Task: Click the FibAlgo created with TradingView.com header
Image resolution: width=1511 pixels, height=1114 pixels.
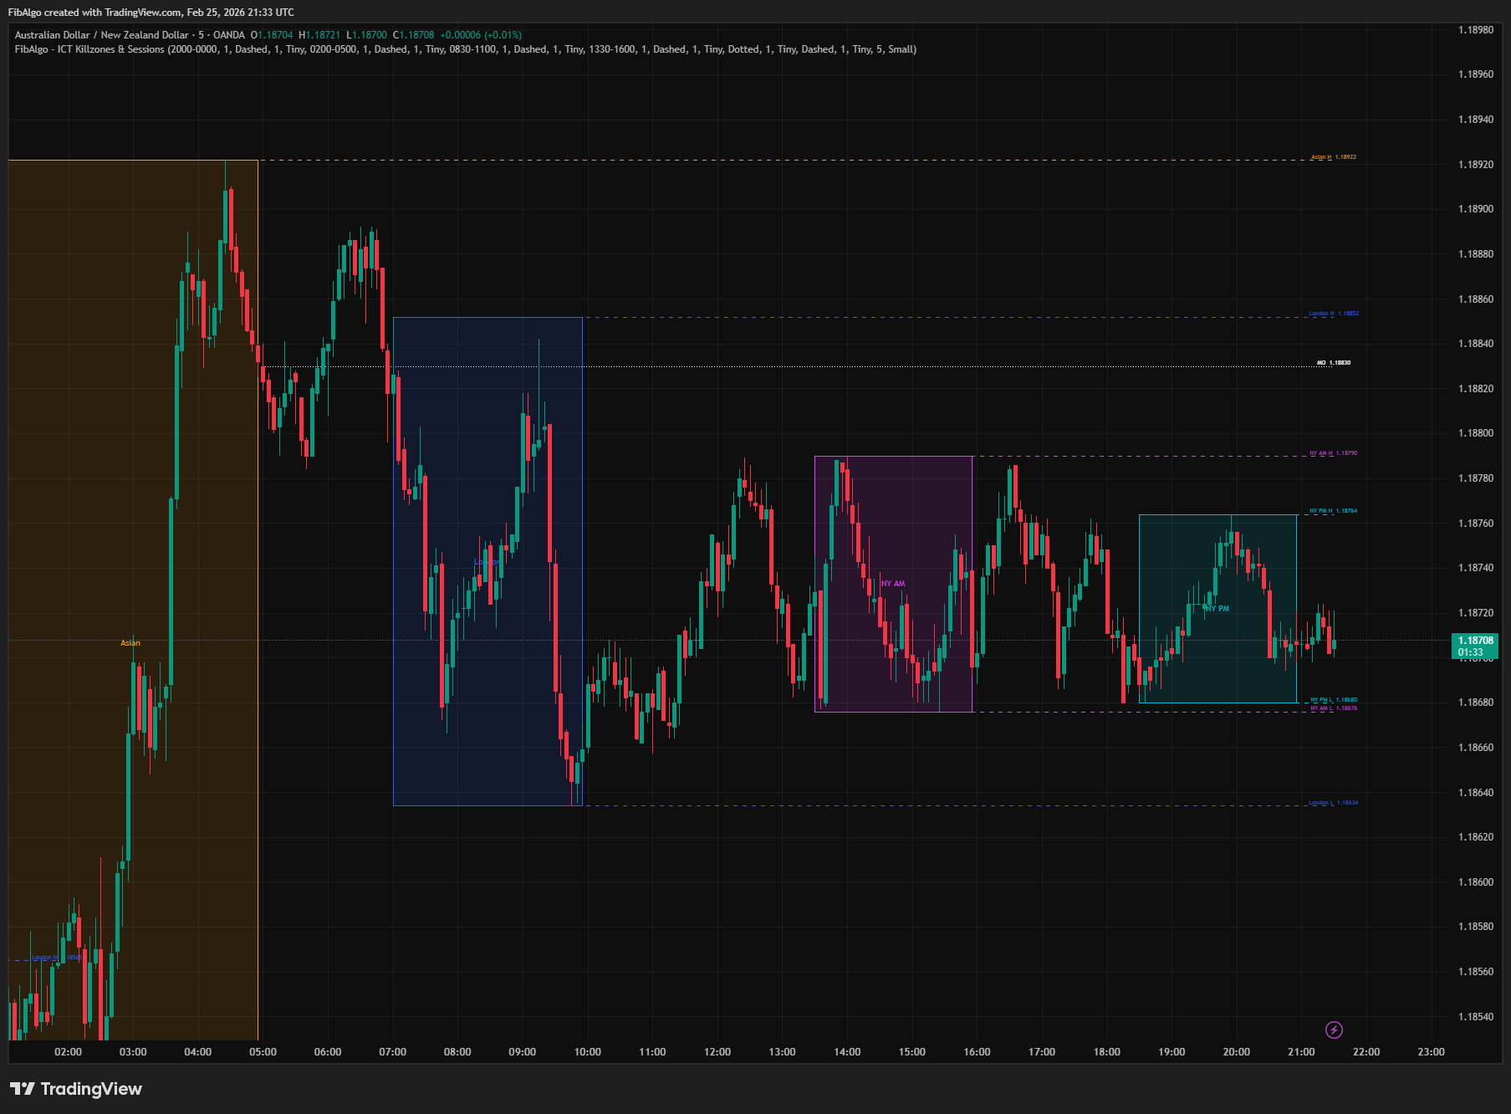Action: coord(151,13)
